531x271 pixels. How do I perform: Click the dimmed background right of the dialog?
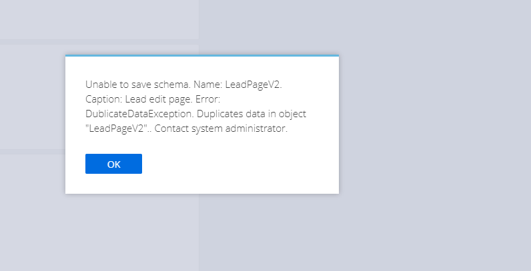coord(435,135)
